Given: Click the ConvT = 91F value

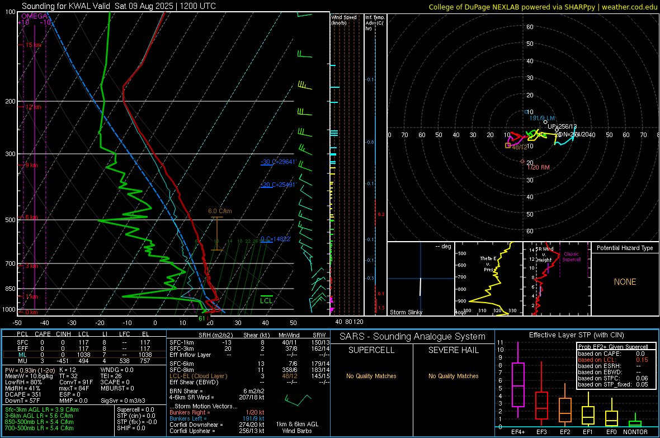Looking at the screenshot, I should pos(76,382).
